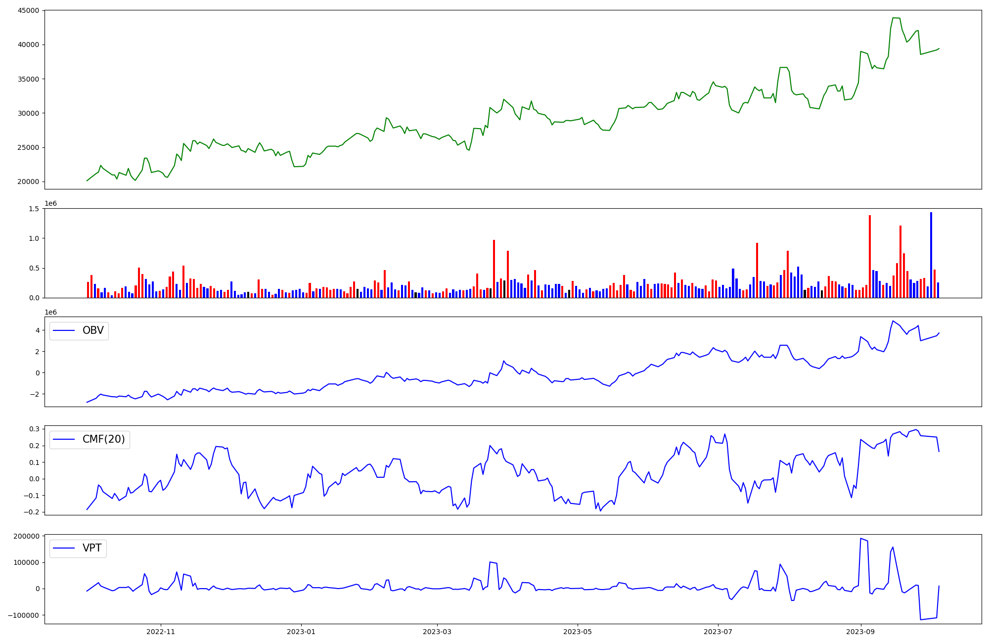
Task: Click the OBV legend label
Action: (93, 330)
